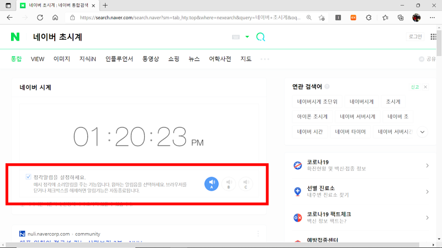Click the 공유 share button
This screenshot has width=442, height=248.
(427, 59)
